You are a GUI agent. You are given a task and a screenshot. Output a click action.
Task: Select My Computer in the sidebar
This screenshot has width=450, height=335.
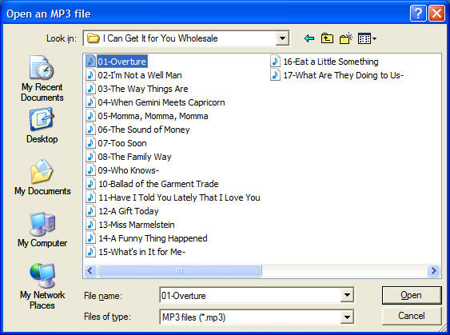click(42, 229)
